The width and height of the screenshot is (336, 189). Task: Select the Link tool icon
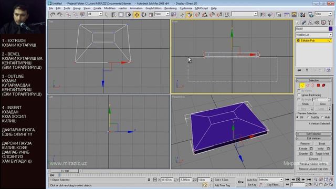click(68, 15)
